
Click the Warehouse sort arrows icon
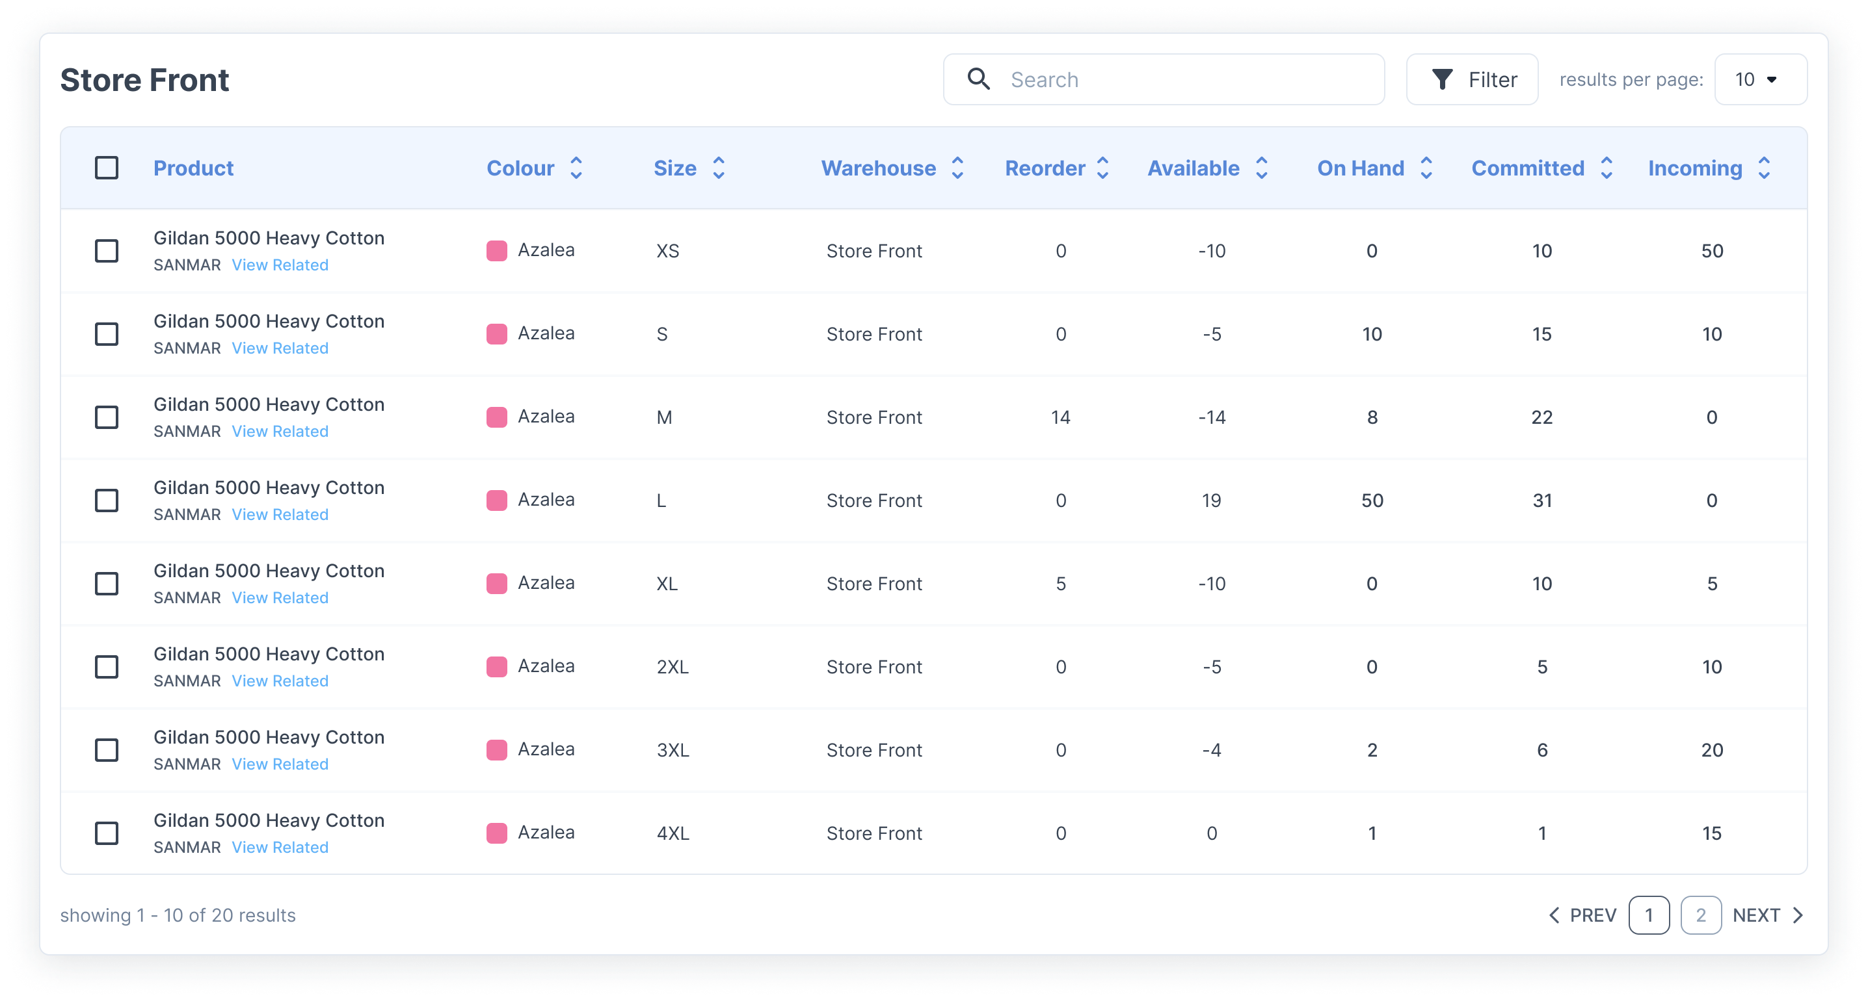(x=957, y=168)
